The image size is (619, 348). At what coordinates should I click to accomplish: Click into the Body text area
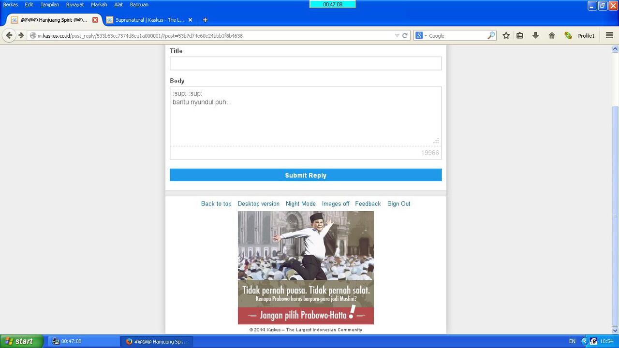306,116
